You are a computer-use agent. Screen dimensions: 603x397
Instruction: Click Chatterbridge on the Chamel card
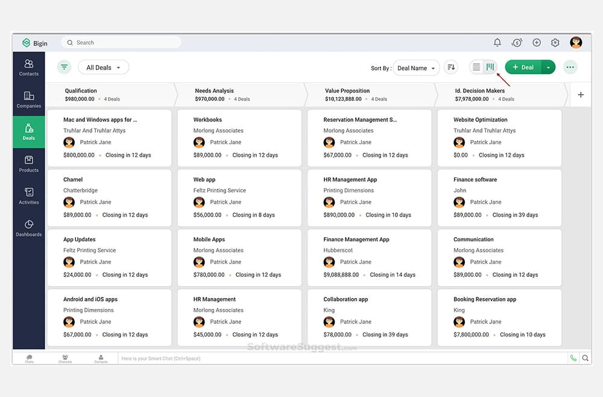pos(80,191)
